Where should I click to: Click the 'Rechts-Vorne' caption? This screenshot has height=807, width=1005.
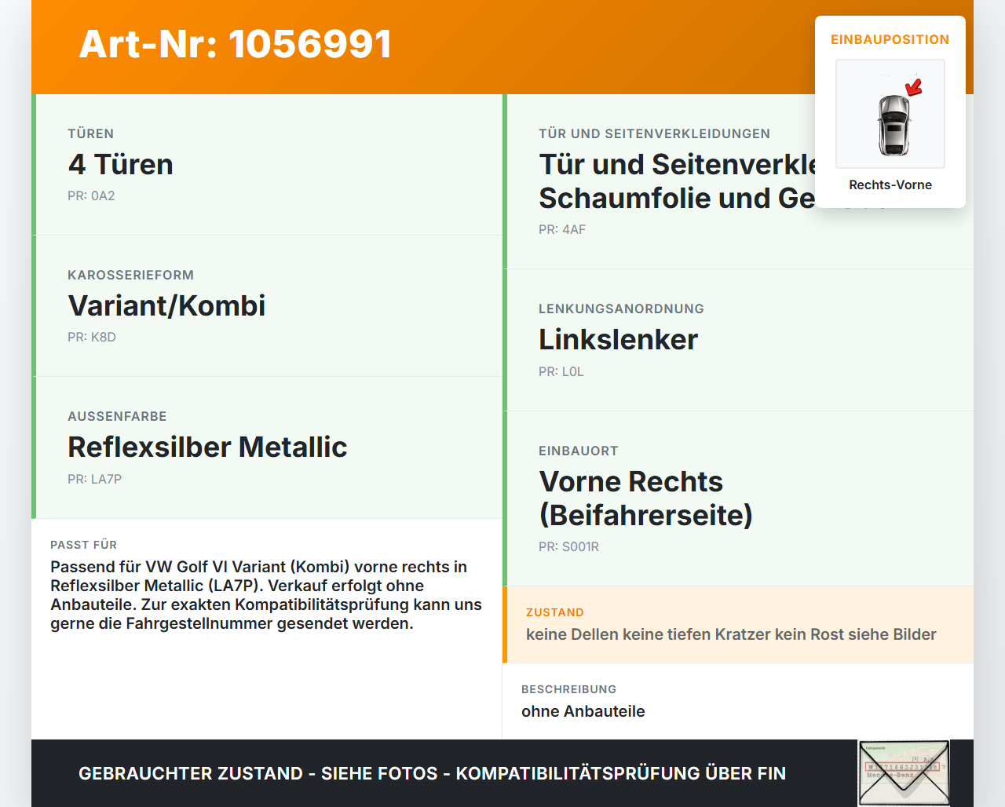tap(890, 184)
